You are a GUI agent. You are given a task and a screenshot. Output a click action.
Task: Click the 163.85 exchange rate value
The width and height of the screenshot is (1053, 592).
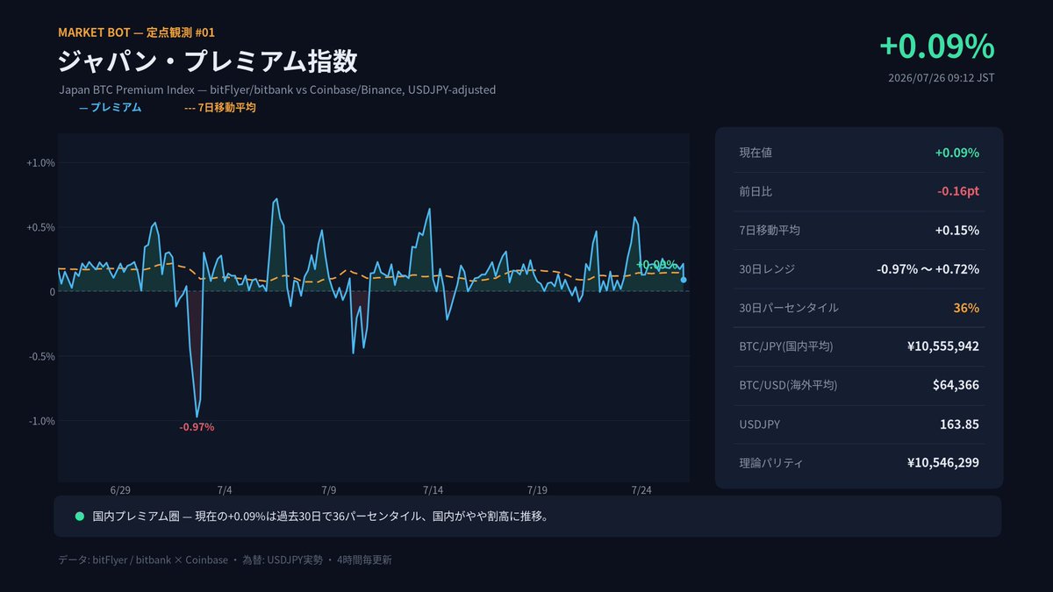tap(959, 424)
